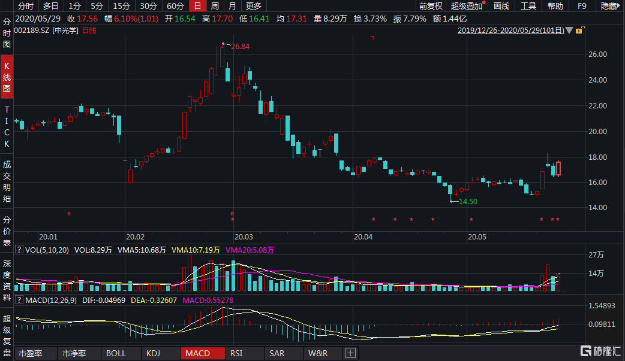The width and height of the screenshot is (625, 361).
Task: Switch to daily (日) candlestick period
Action: (197, 6)
